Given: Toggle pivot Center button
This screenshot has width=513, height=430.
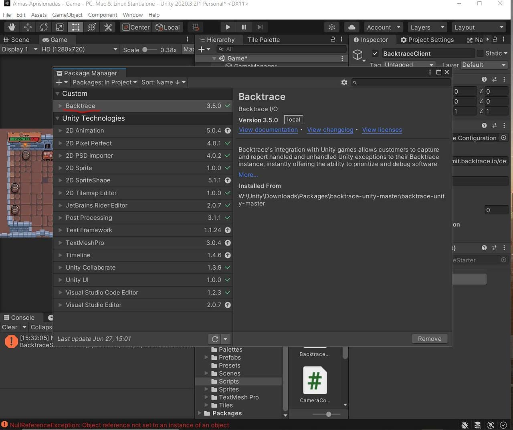Looking at the screenshot, I should click(136, 27).
